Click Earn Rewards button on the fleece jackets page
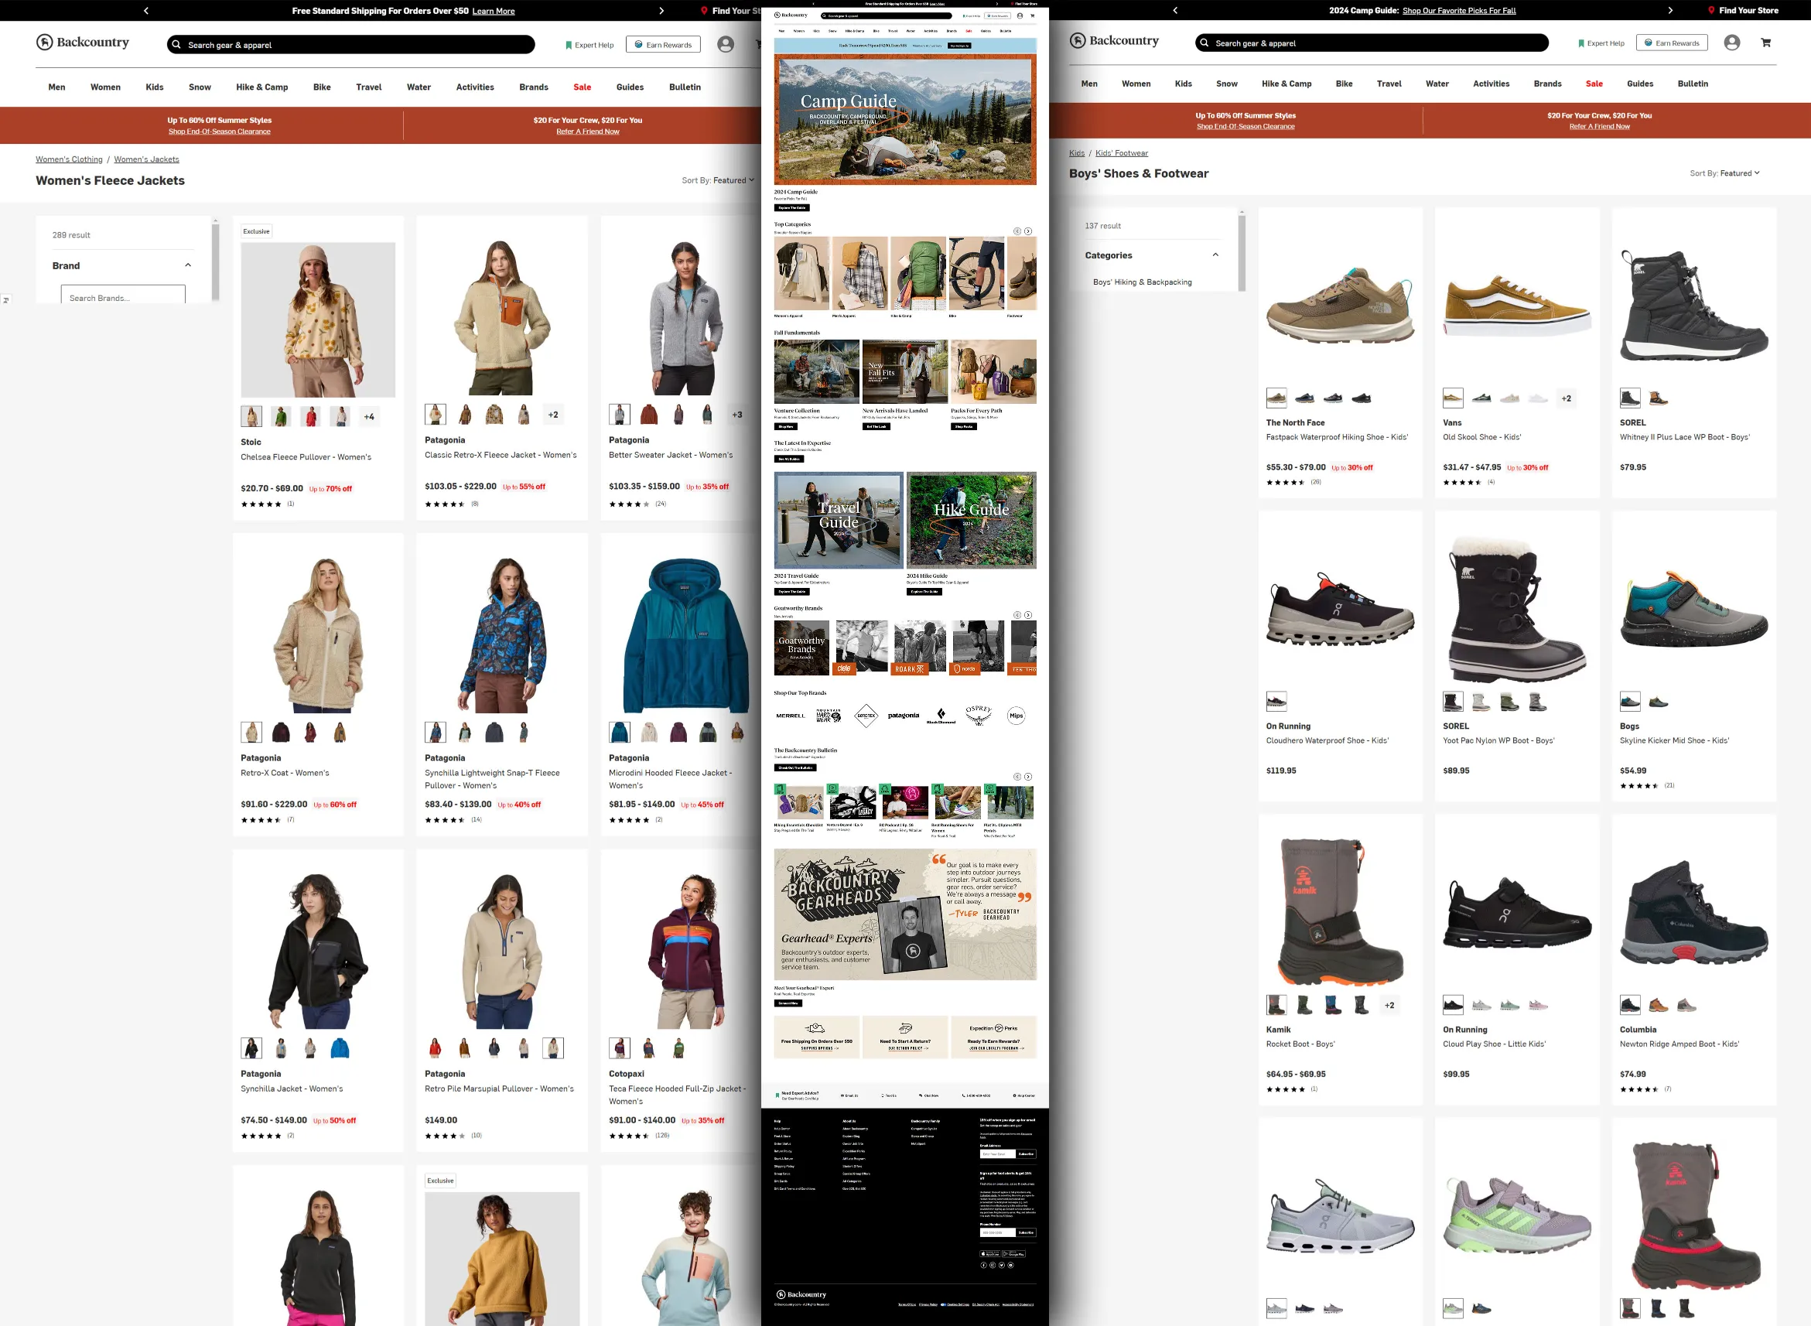The width and height of the screenshot is (1811, 1326). [x=663, y=45]
